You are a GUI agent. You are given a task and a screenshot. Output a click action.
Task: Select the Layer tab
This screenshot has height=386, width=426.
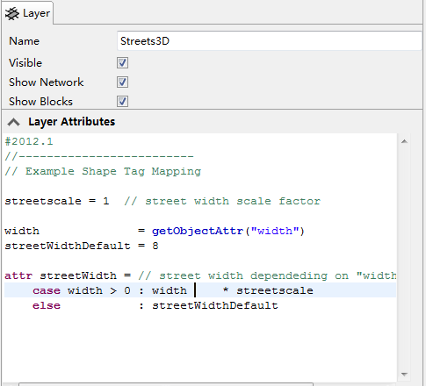pos(27,13)
